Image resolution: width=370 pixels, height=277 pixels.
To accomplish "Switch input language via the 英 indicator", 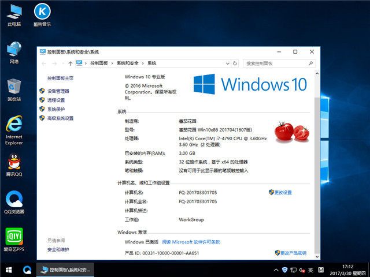I will pyautogui.click(x=310, y=270).
